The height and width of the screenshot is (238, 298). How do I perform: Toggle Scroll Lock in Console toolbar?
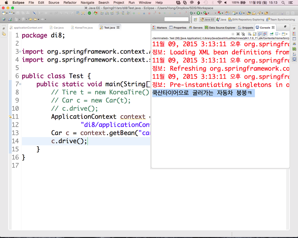(255, 34)
